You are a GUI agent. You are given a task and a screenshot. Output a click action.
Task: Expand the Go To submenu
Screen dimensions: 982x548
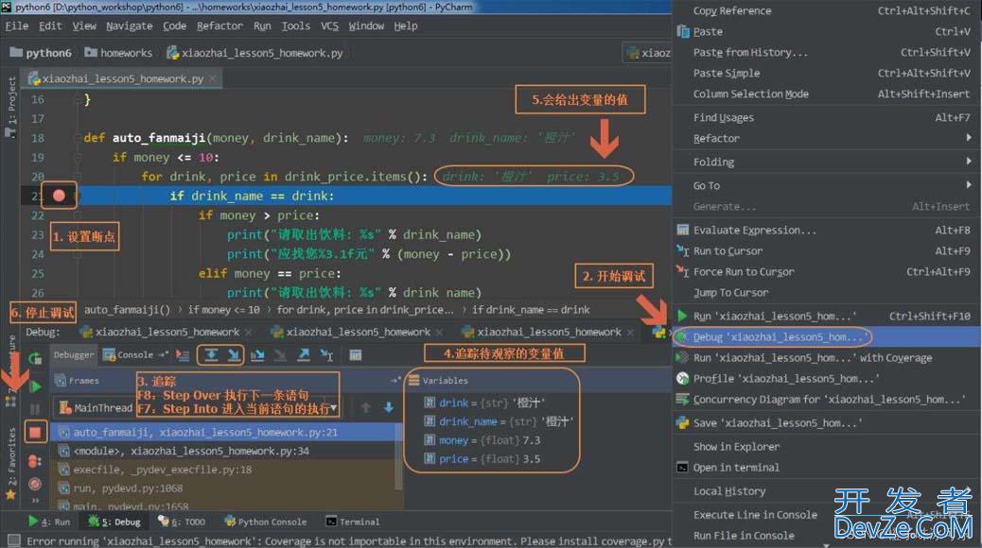(x=969, y=186)
